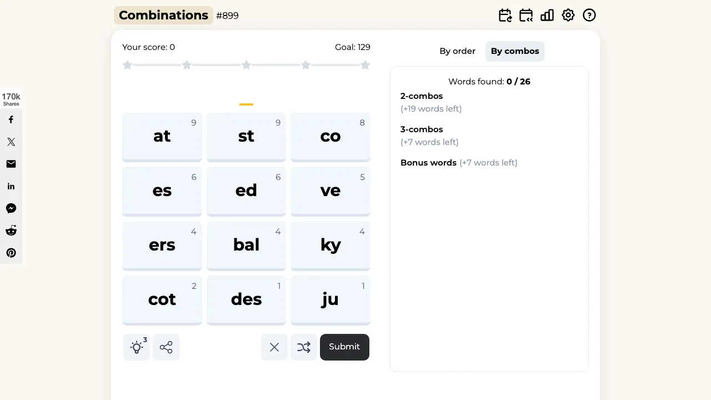The image size is (711, 400).
Task: Add the "ed" tile
Action: [246, 192]
